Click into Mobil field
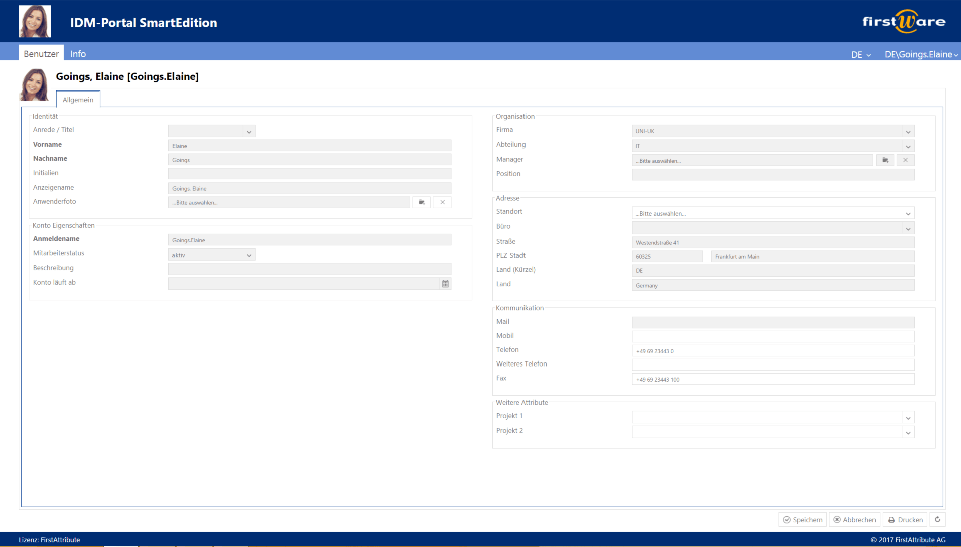Image resolution: width=961 pixels, height=547 pixels. 773,337
